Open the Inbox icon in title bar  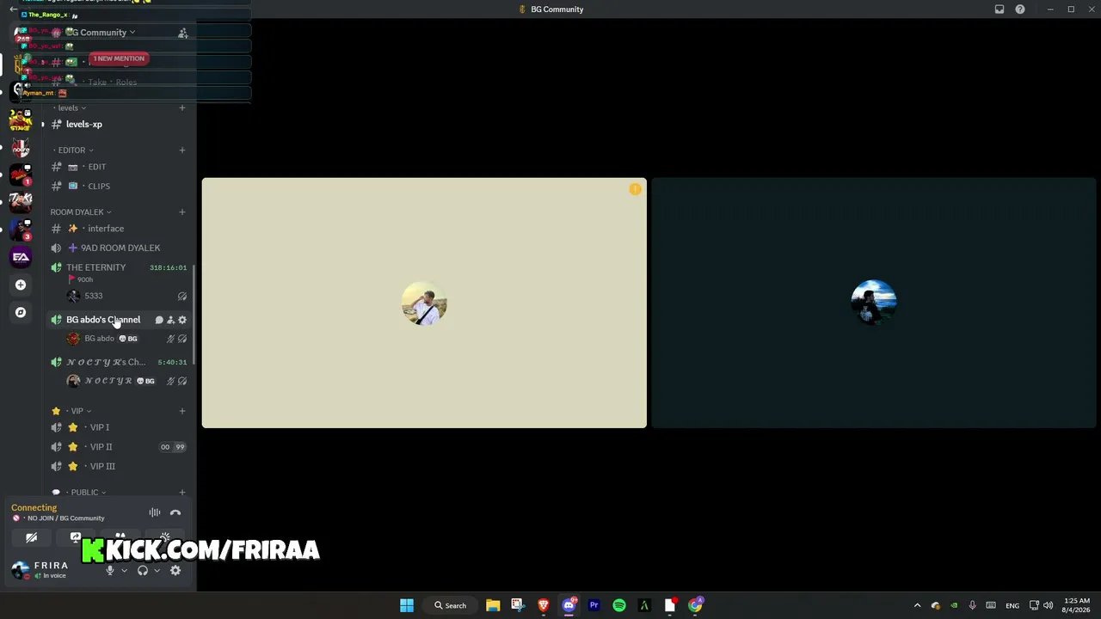(x=1000, y=9)
